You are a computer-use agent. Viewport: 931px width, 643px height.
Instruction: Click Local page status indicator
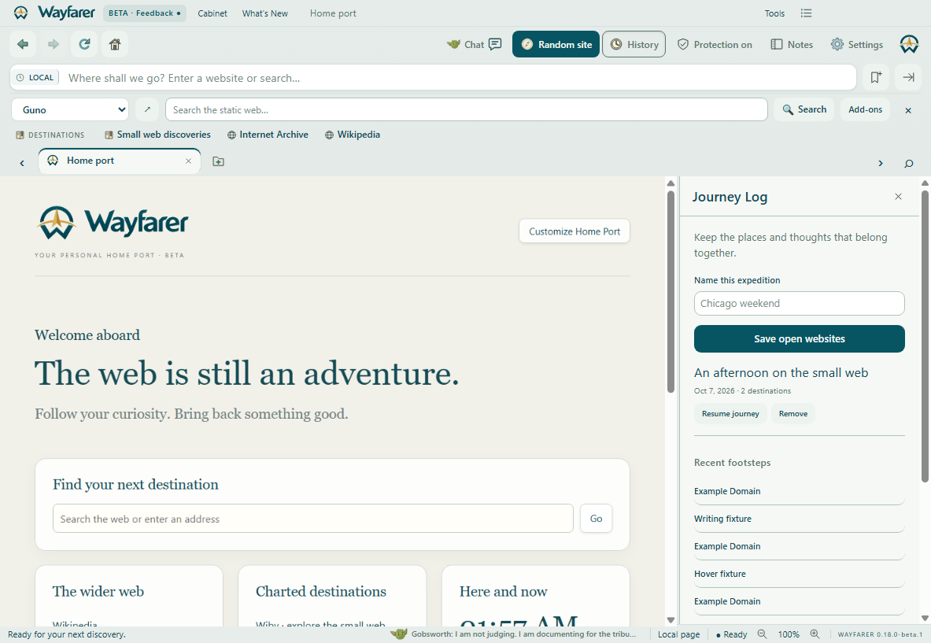pyautogui.click(x=678, y=634)
